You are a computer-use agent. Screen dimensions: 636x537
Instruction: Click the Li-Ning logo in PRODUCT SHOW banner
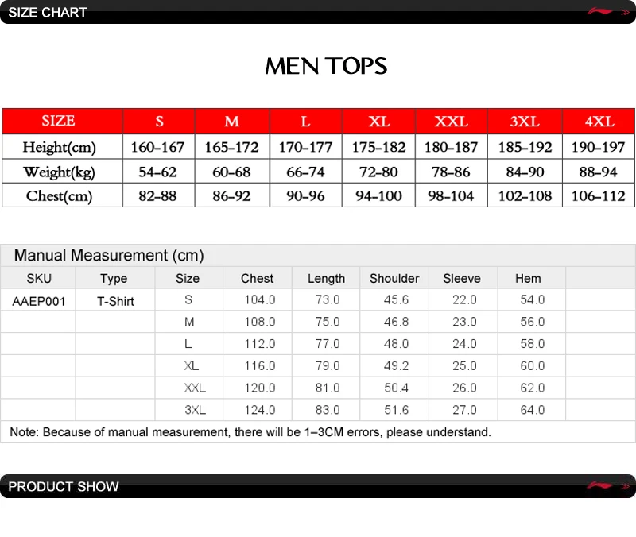(599, 485)
